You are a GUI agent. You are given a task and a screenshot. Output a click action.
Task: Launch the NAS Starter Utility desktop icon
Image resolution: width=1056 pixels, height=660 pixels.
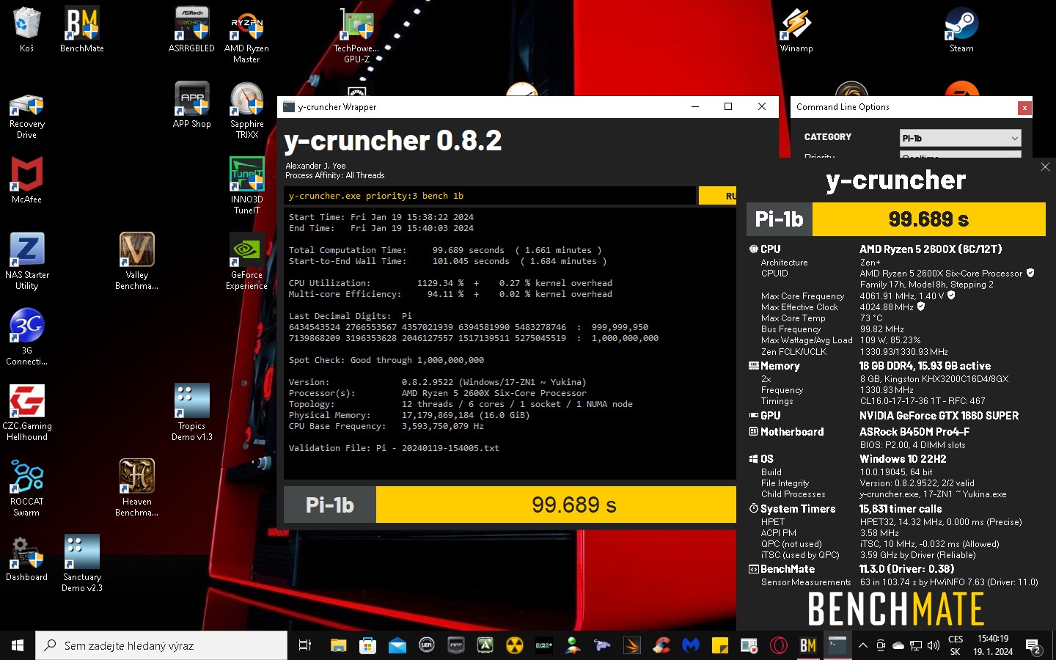[26, 261]
